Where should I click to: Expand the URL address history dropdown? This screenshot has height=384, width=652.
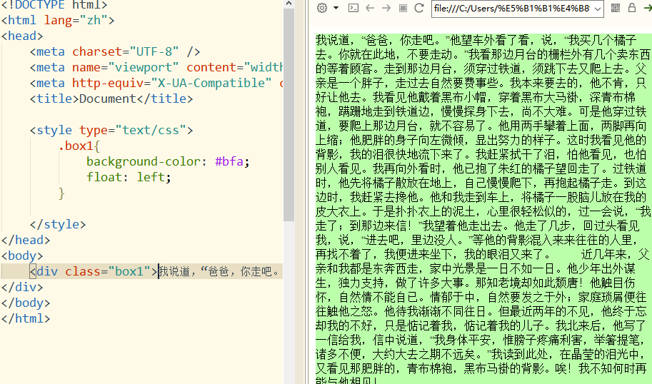click(598, 9)
